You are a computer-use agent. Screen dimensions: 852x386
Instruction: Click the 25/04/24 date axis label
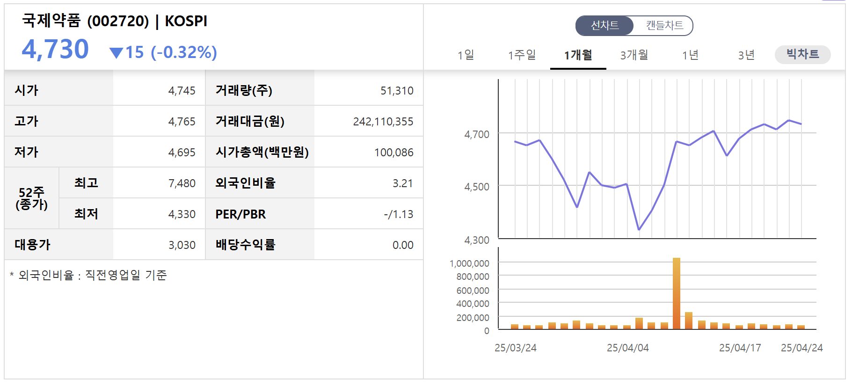802,348
